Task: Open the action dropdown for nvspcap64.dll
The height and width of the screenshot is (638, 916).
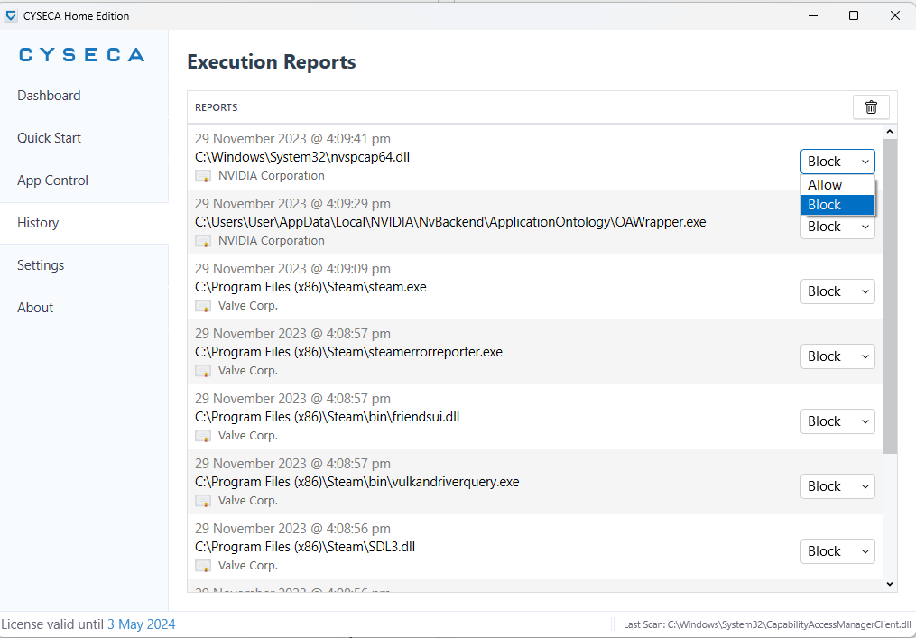Action: [x=837, y=162]
